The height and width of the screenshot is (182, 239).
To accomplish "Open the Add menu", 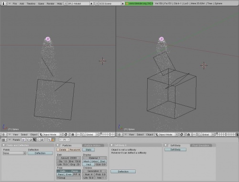I will [x=22, y=3].
